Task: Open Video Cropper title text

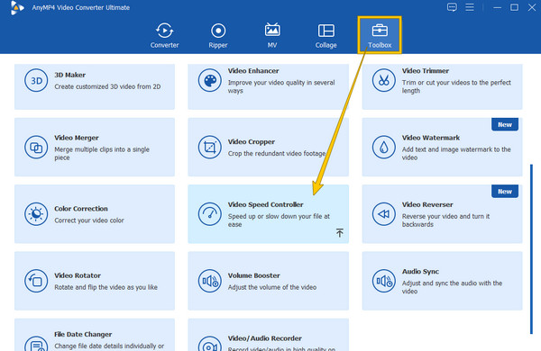Action: (x=252, y=141)
